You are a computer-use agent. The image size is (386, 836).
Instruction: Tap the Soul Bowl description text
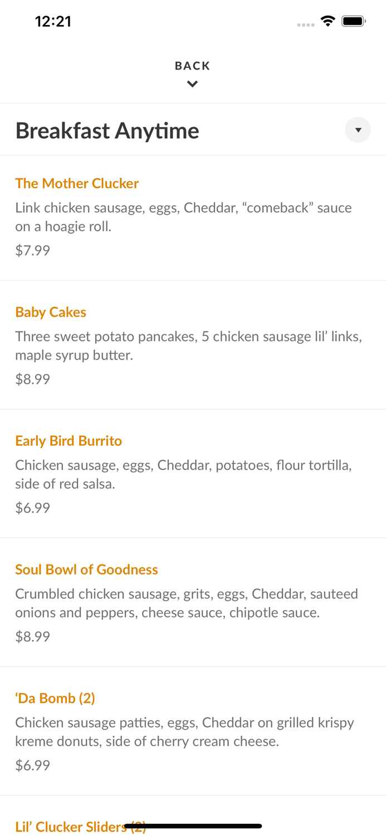pyautogui.click(x=187, y=603)
